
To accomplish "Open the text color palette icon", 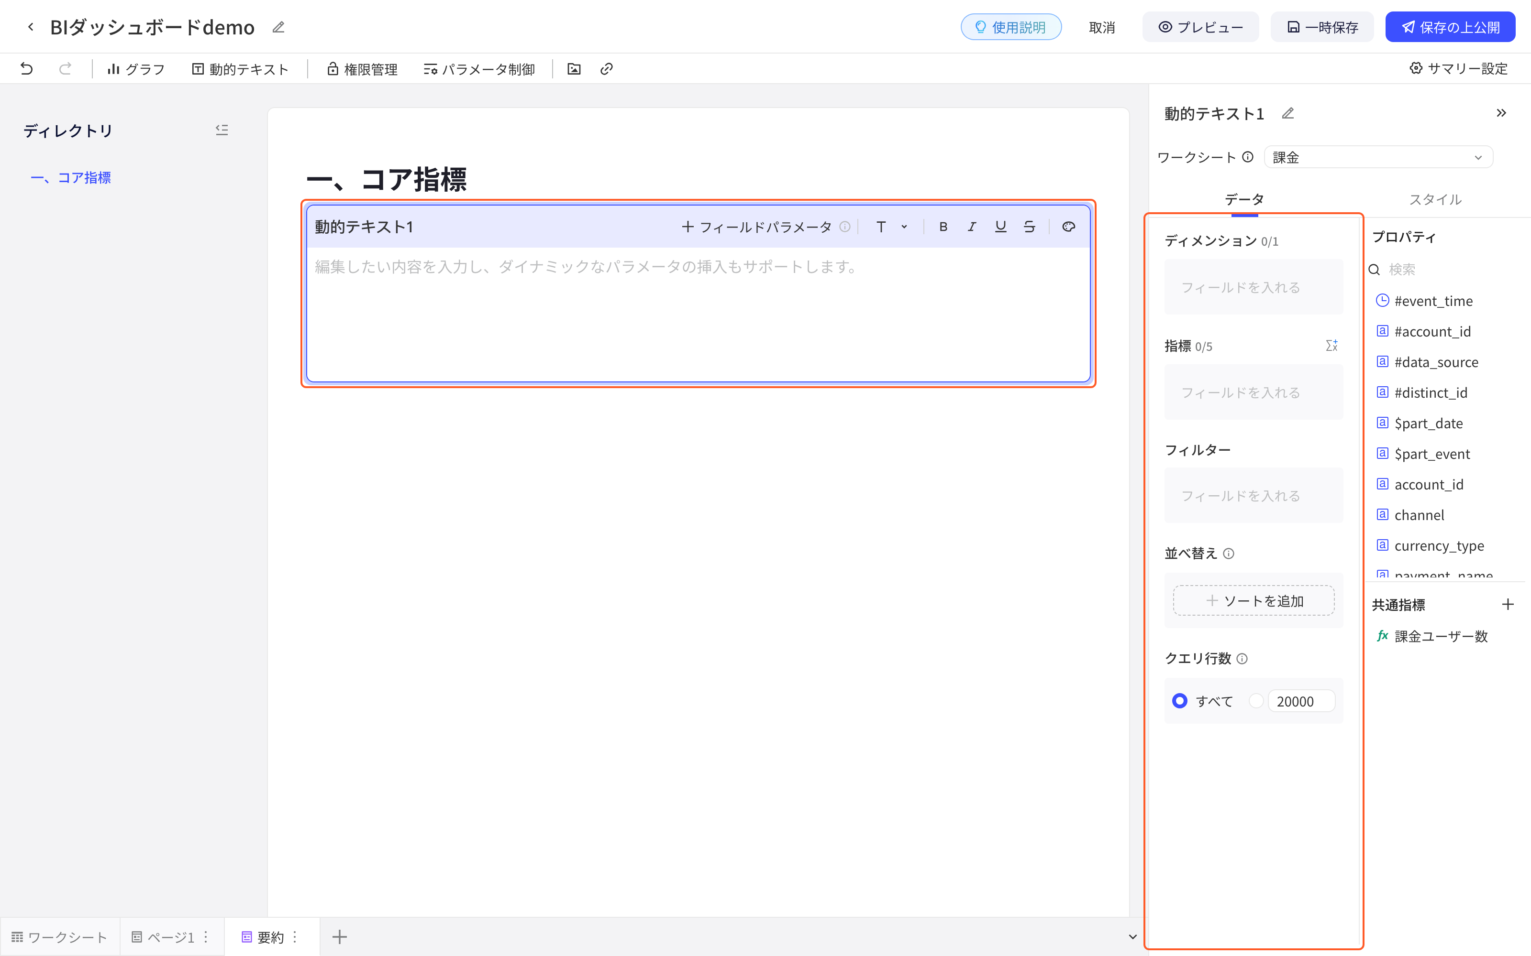I will coord(1068,227).
